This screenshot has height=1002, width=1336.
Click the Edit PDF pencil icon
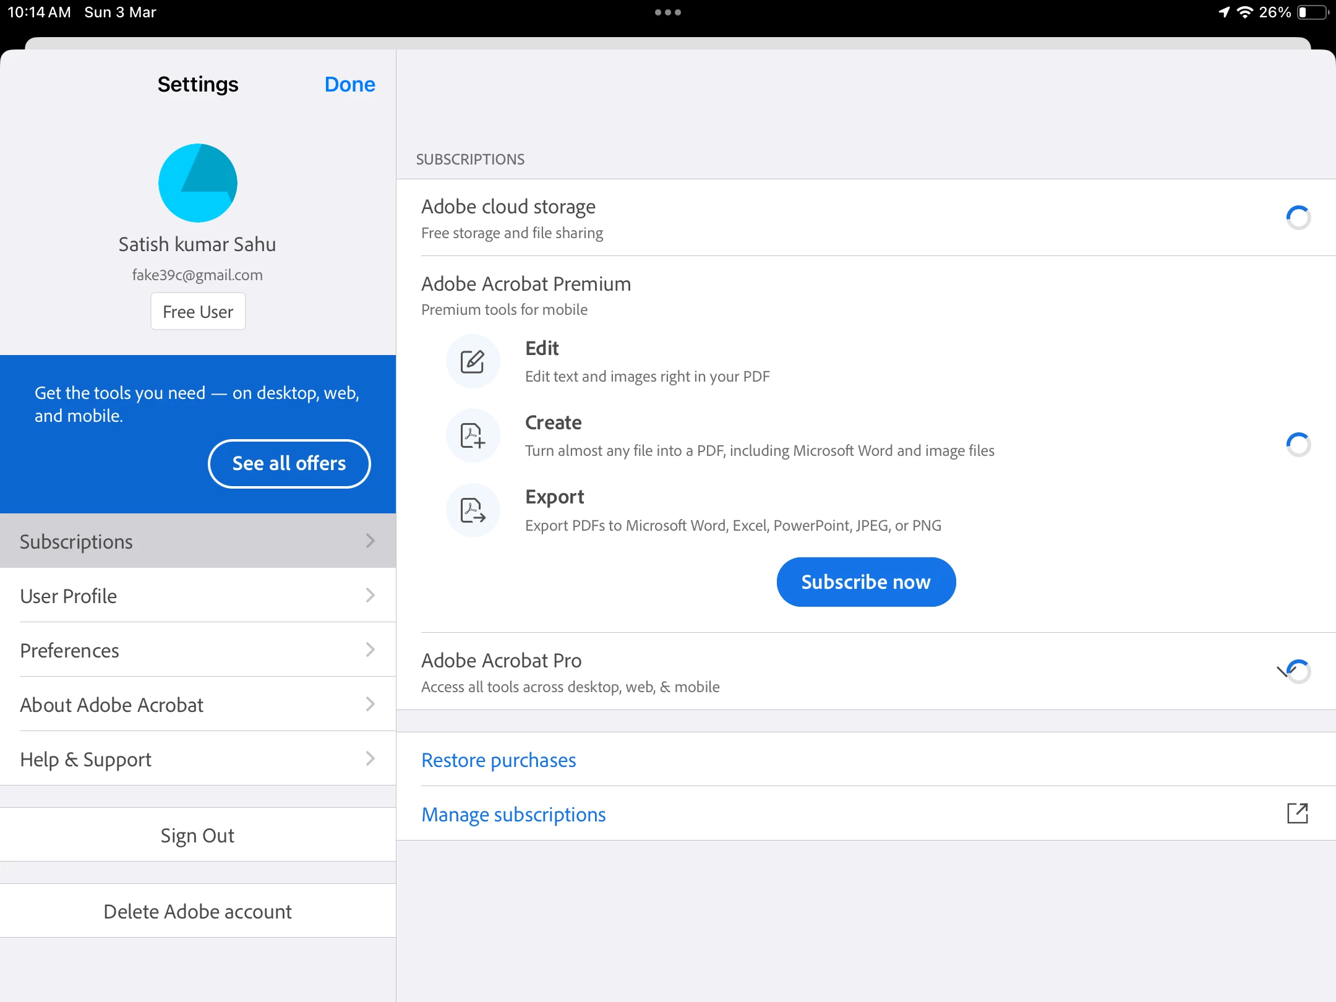click(x=473, y=362)
